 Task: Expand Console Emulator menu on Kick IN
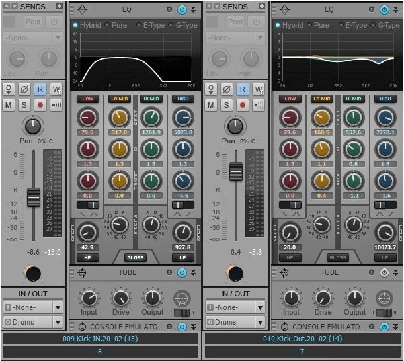194,327
